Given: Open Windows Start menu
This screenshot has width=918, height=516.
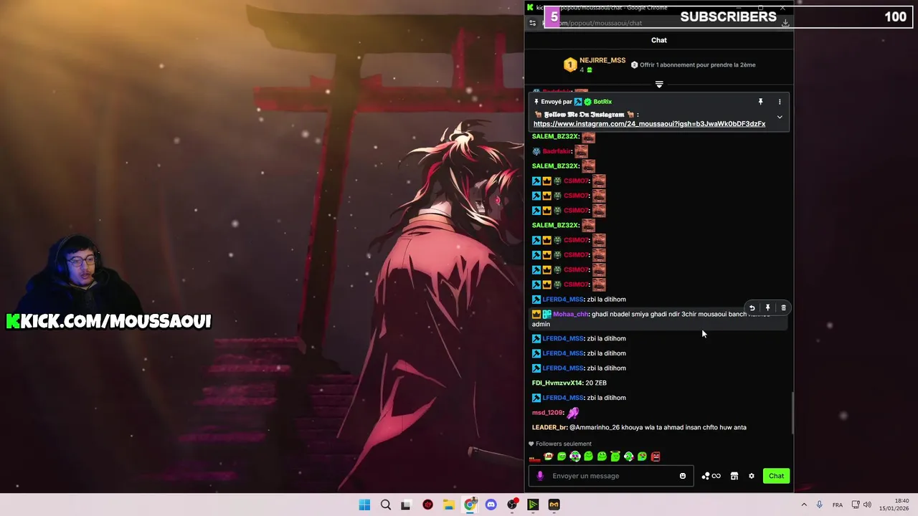Looking at the screenshot, I should click(364, 505).
